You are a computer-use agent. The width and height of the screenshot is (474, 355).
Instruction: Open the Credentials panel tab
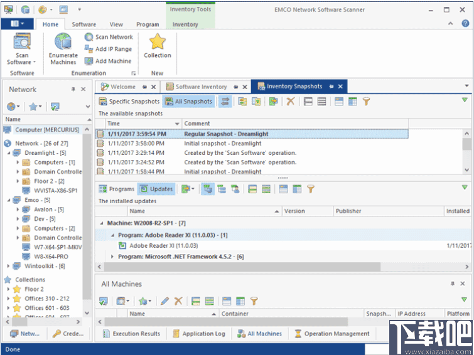click(68, 334)
